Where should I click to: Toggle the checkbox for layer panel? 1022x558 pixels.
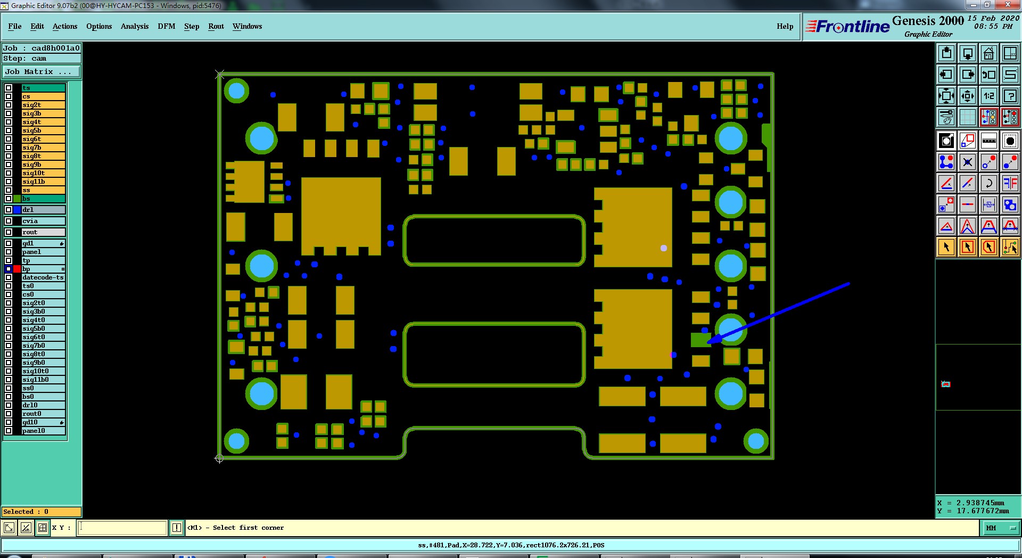pos(9,252)
